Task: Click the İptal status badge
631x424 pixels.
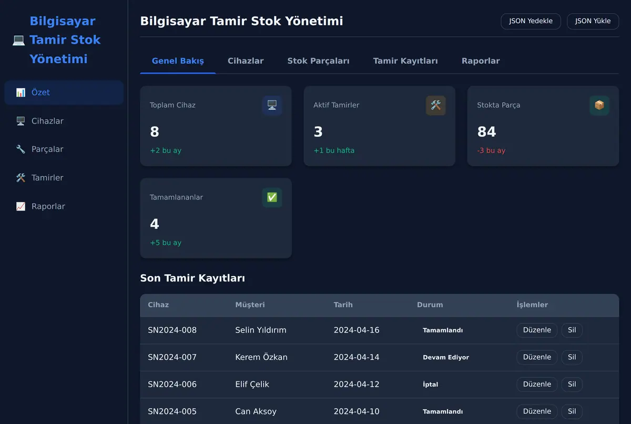Action: tap(430, 385)
